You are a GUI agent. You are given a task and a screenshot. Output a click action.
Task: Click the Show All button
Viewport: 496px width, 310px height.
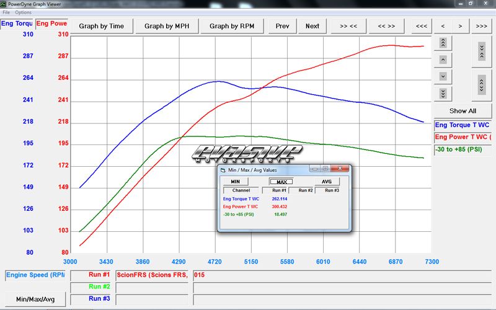463,111
